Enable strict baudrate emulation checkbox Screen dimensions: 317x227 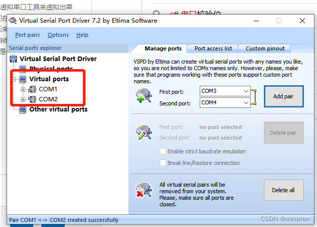coord(163,151)
